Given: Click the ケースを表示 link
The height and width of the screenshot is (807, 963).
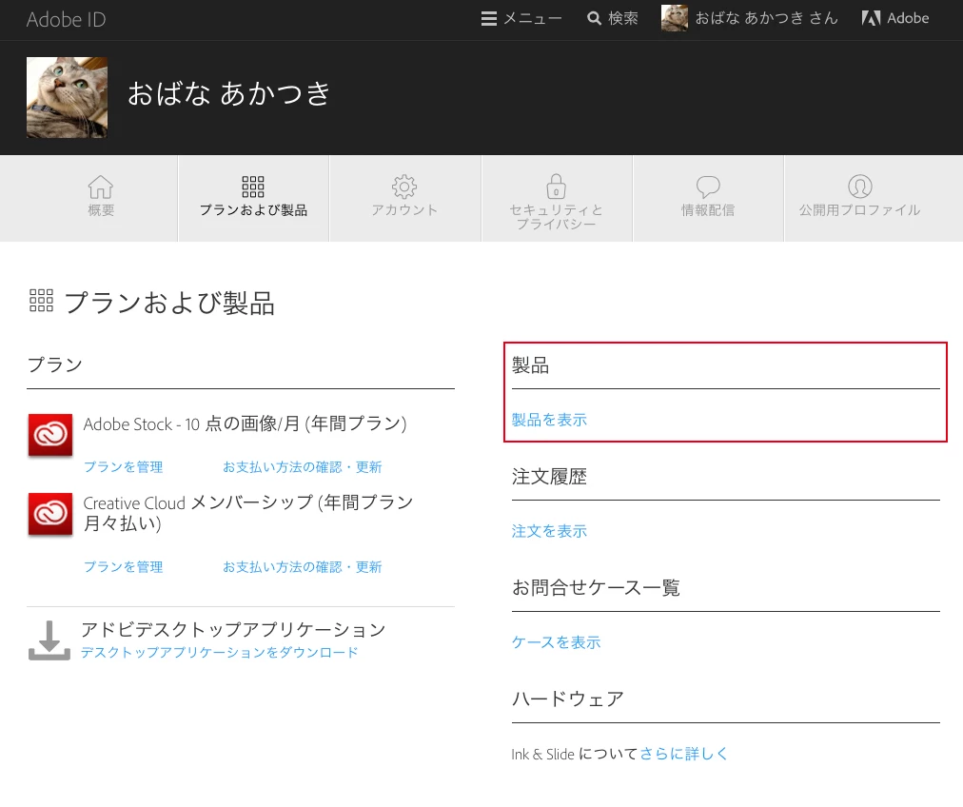Looking at the screenshot, I should click(556, 642).
